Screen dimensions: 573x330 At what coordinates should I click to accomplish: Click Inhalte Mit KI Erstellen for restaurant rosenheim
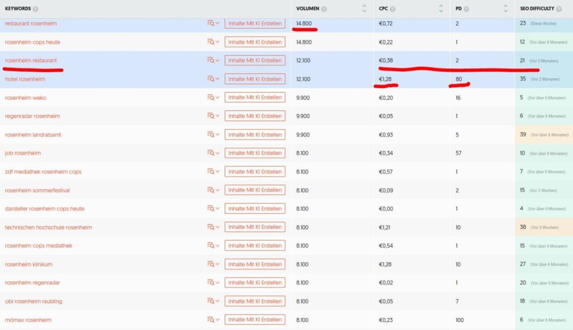(255, 23)
